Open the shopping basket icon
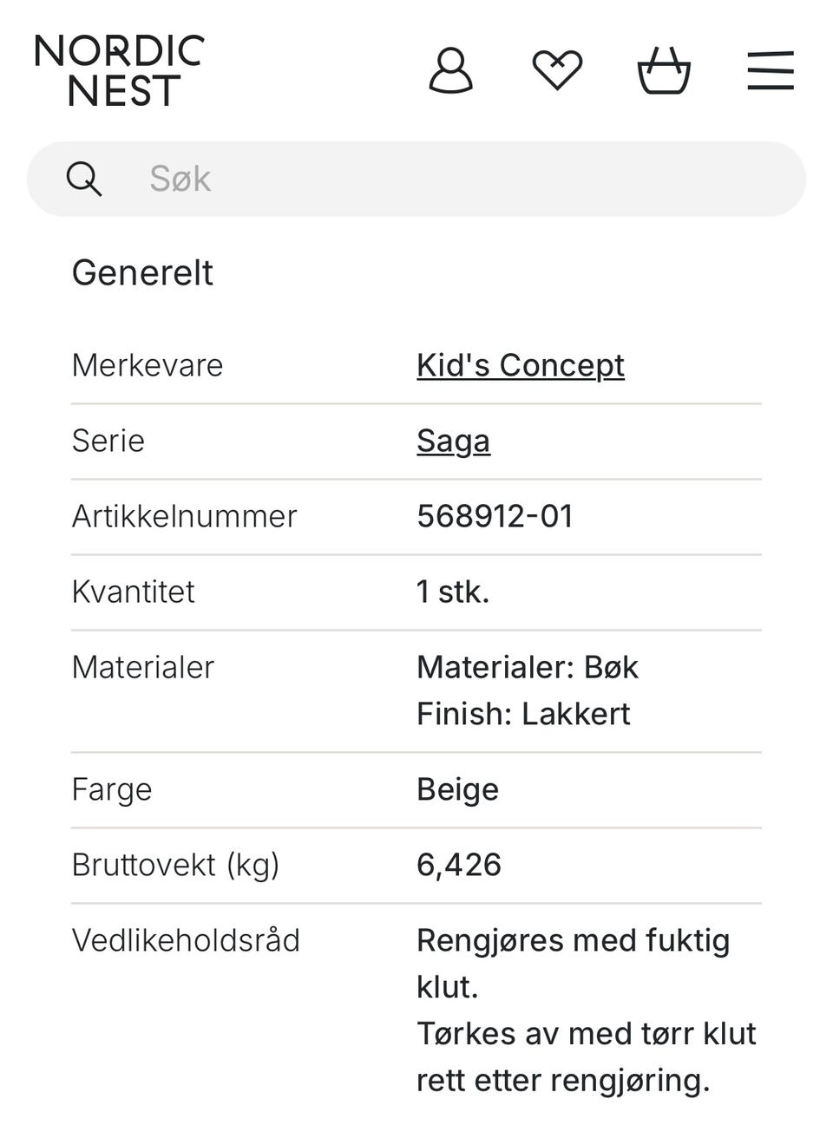This screenshot has width=833, height=1125. (664, 71)
